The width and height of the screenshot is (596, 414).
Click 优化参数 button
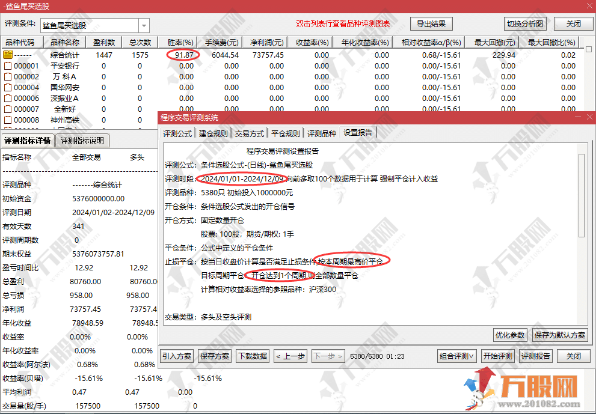coord(510,335)
